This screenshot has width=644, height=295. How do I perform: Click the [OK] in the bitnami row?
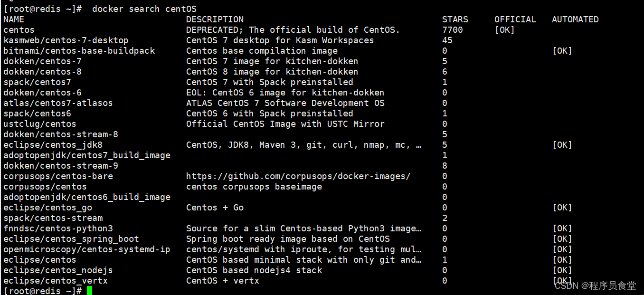(562, 51)
